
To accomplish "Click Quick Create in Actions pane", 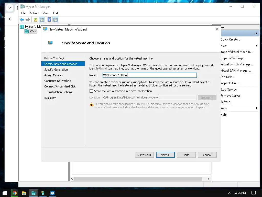I will click(230, 39).
